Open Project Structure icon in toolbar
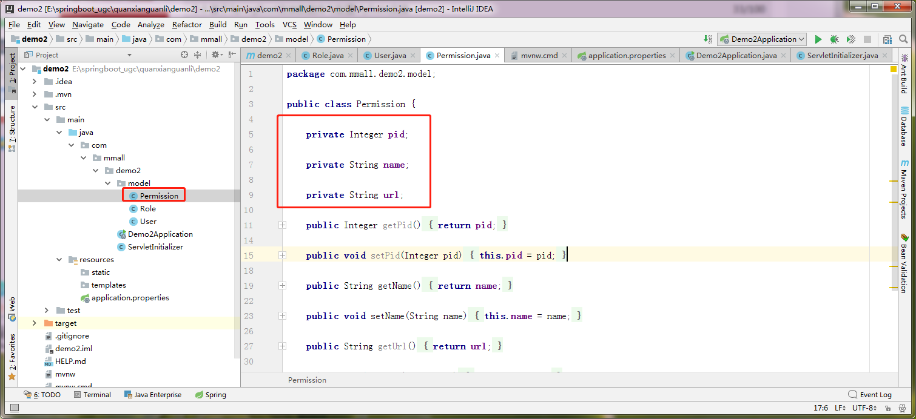916x419 pixels. tap(887, 39)
